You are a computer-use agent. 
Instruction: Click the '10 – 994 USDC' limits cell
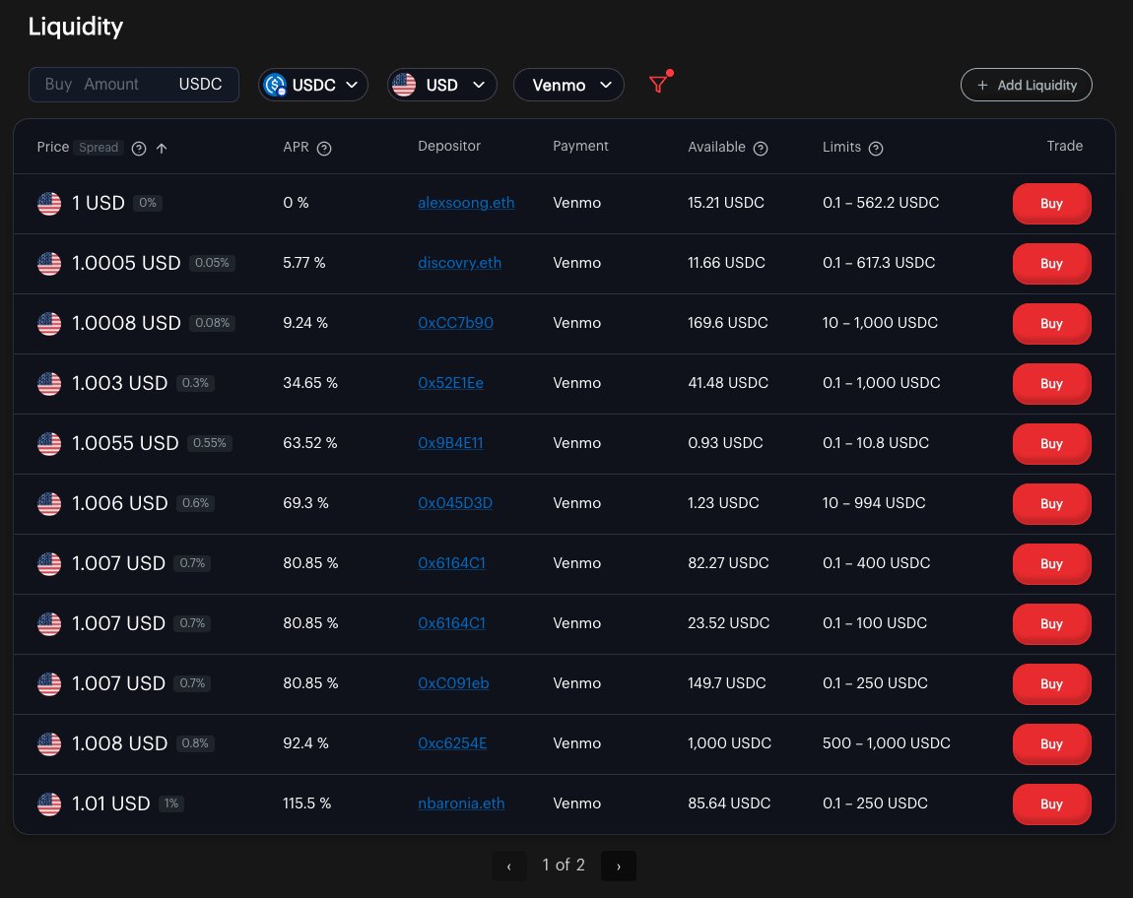874,503
